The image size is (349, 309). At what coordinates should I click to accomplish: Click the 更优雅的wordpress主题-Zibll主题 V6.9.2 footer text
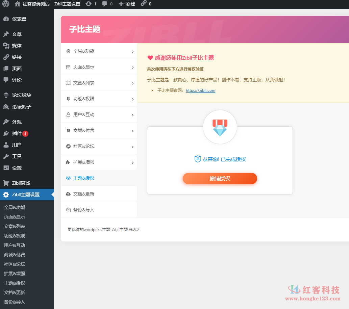(103, 230)
